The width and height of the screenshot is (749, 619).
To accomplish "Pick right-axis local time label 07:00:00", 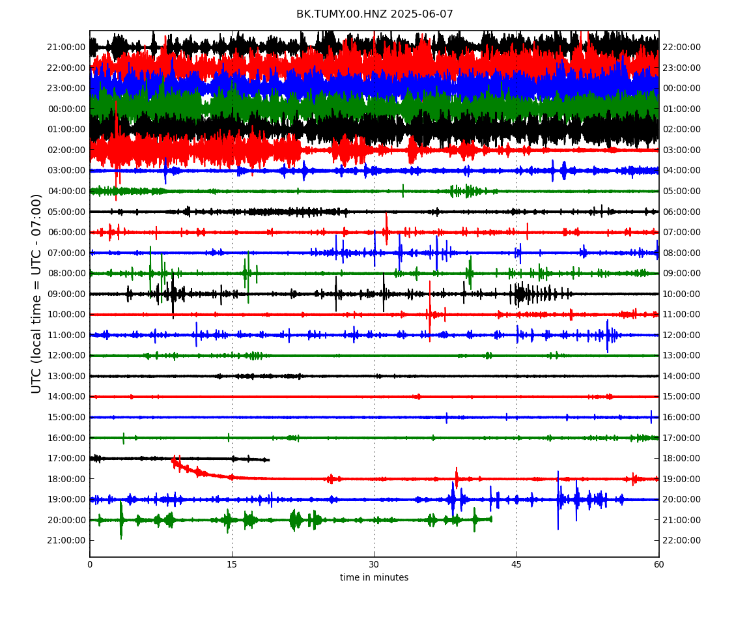I will 682,233.
